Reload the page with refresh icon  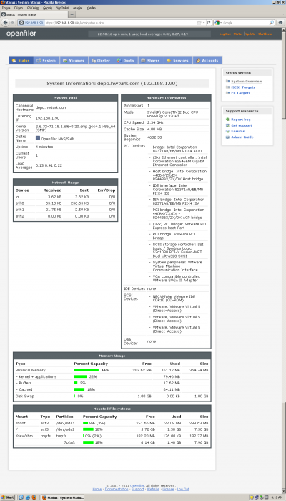[209, 23]
